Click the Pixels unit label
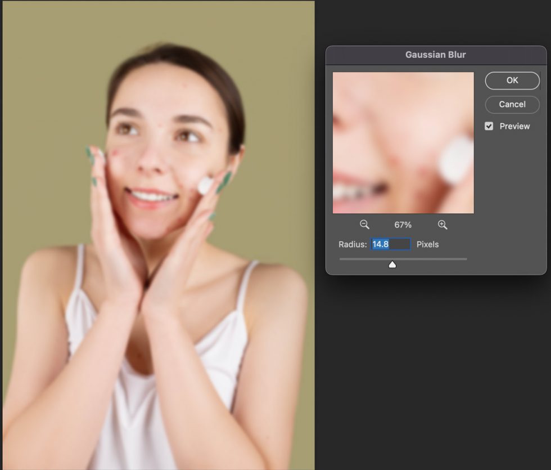551x470 pixels. [427, 244]
